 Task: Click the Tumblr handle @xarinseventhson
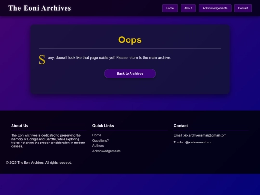199,143
